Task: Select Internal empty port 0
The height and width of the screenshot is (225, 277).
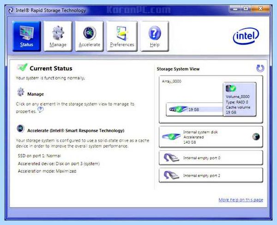Action: [211, 158]
